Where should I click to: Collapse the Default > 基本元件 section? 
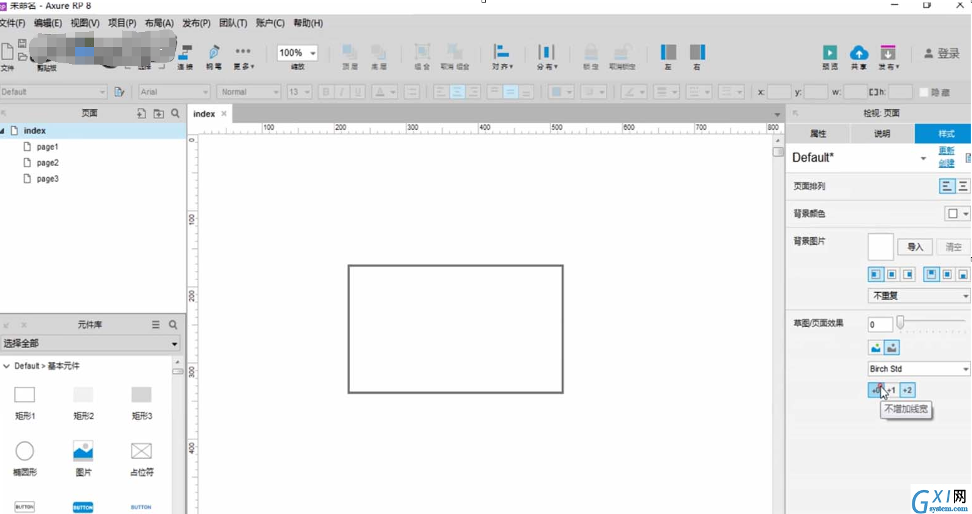pyautogui.click(x=6, y=366)
